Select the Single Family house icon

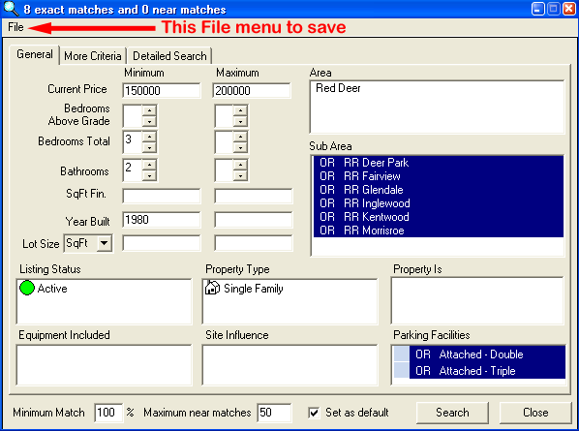coord(212,288)
